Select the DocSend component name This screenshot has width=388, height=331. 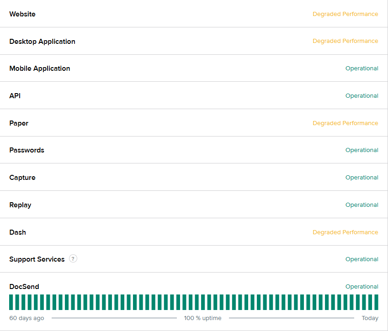pos(24,287)
